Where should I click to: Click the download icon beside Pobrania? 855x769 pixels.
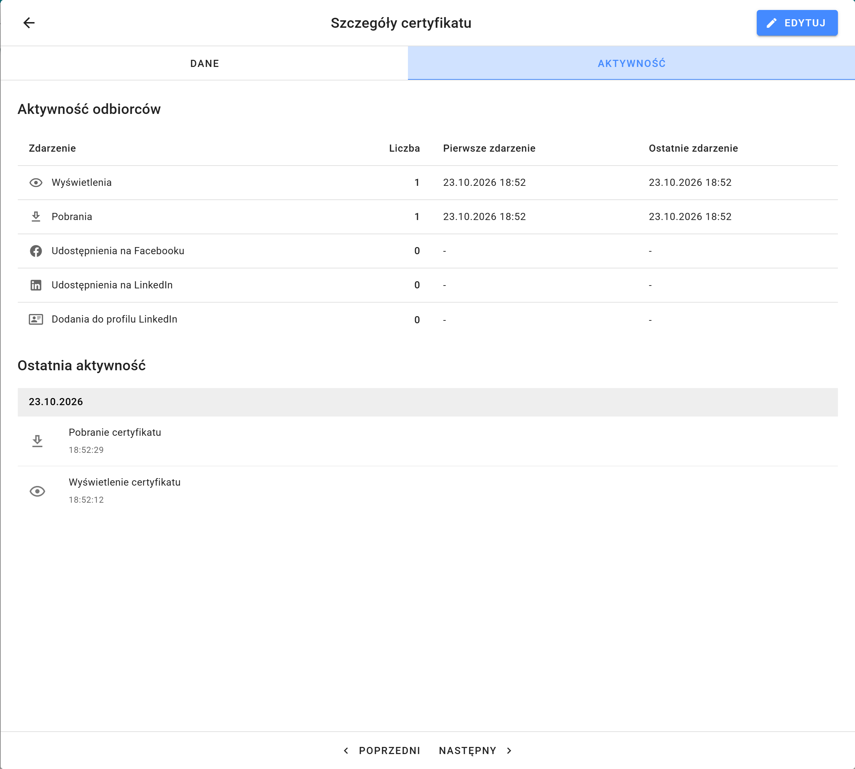click(x=36, y=217)
